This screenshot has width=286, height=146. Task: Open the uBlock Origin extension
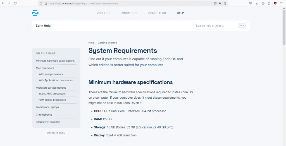tap(275, 3)
